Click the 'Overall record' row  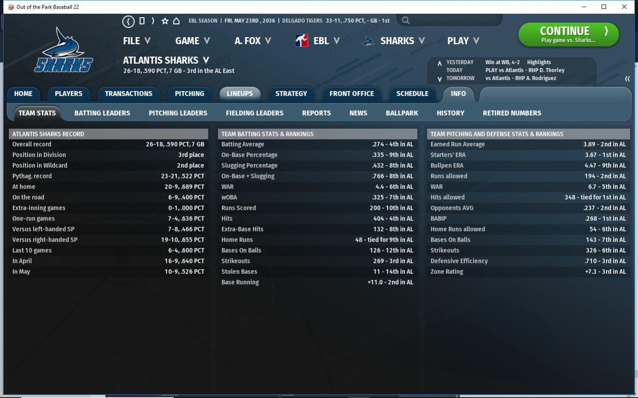pyautogui.click(x=108, y=144)
